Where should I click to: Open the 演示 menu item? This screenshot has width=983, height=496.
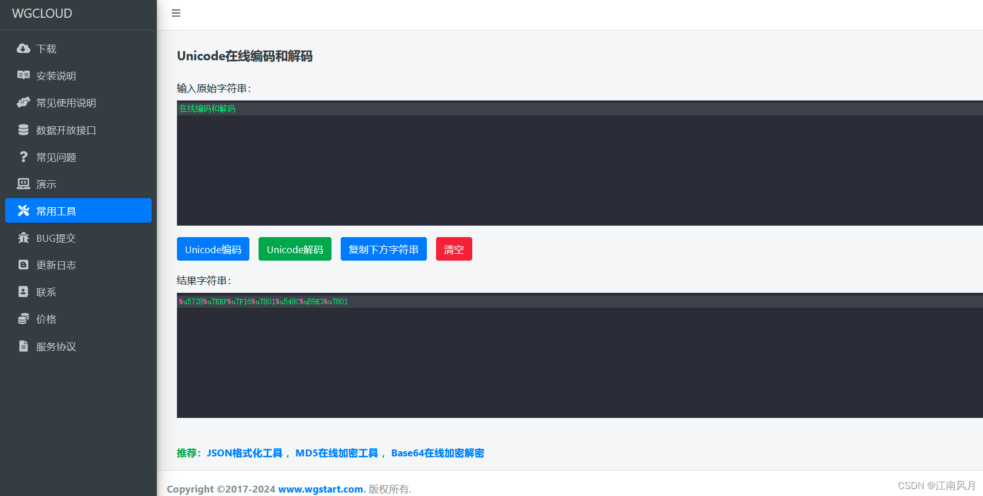tap(78, 184)
